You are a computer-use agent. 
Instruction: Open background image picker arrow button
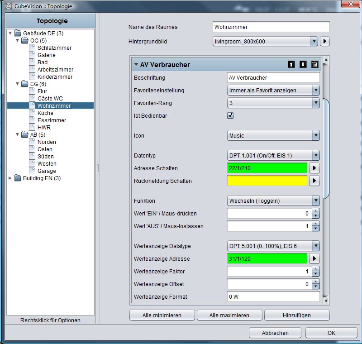point(325,41)
